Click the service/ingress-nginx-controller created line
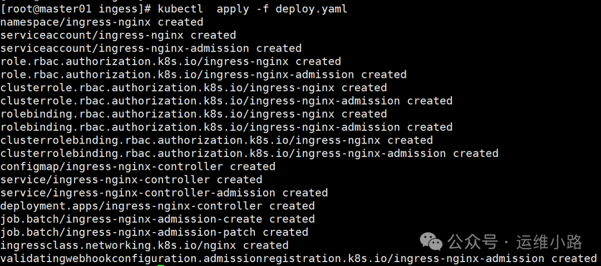The height and width of the screenshot is (266, 601). pyautogui.click(x=131, y=180)
